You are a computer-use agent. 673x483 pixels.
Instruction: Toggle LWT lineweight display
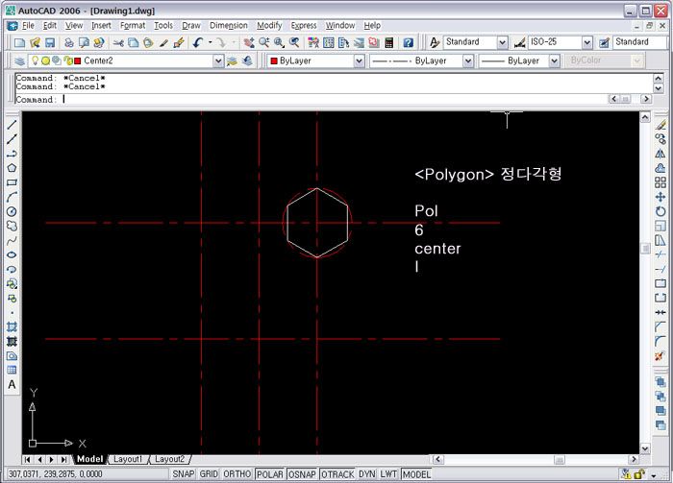(388, 474)
